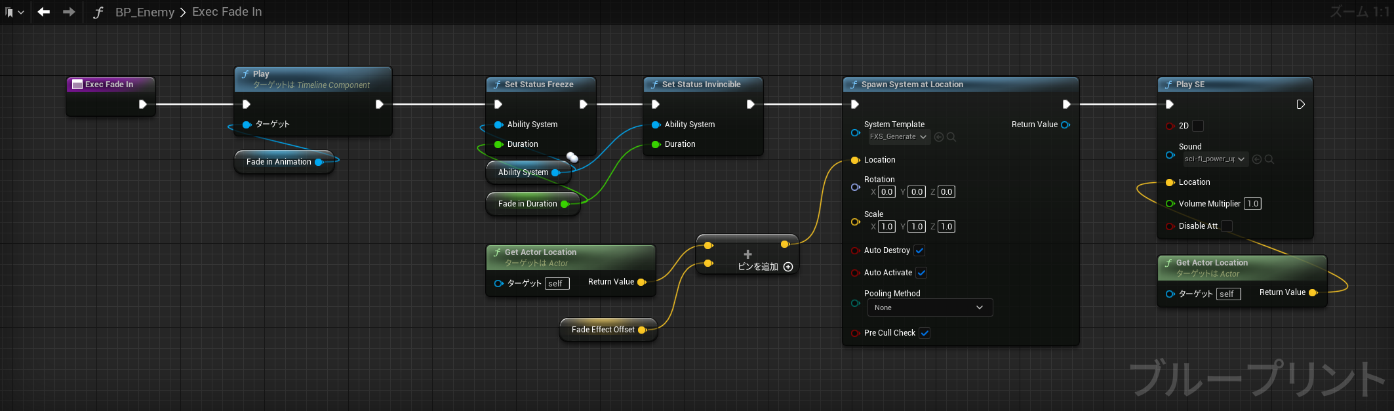Edit self target field on right Get Actor Location

coord(1229,294)
